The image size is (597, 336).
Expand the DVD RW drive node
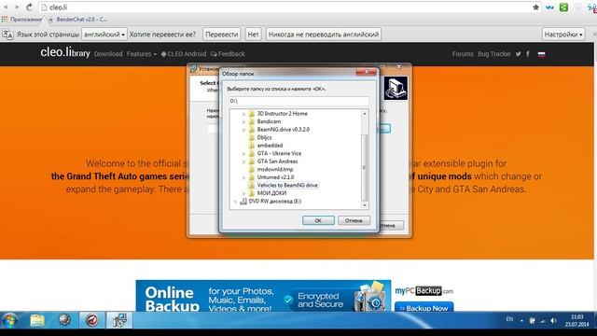click(235, 202)
